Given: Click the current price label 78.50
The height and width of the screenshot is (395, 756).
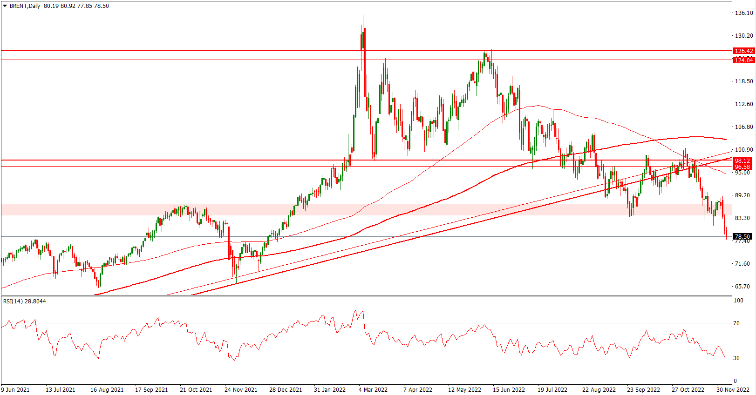Looking at the screenshot, I should 742,236.
